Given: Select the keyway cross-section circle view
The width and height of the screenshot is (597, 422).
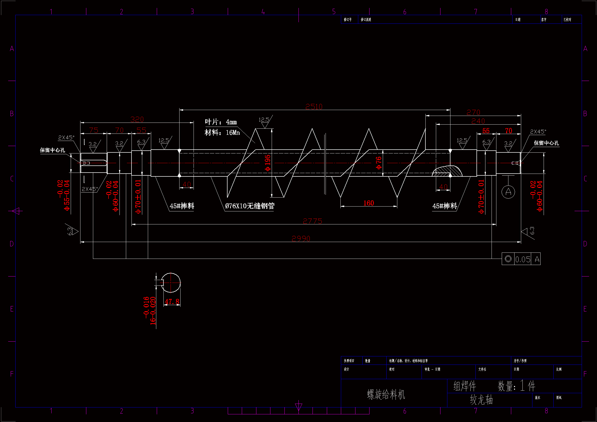Looking at the screenshot, I should (x=171, y=283).
